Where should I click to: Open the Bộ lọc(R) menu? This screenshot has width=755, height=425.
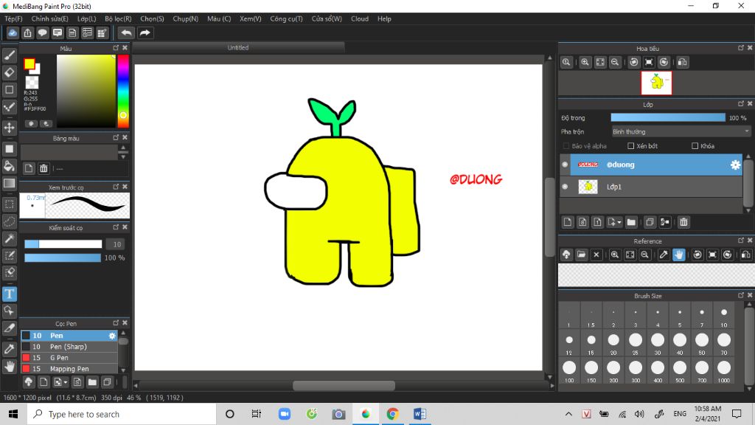click(x=118, y=18)
